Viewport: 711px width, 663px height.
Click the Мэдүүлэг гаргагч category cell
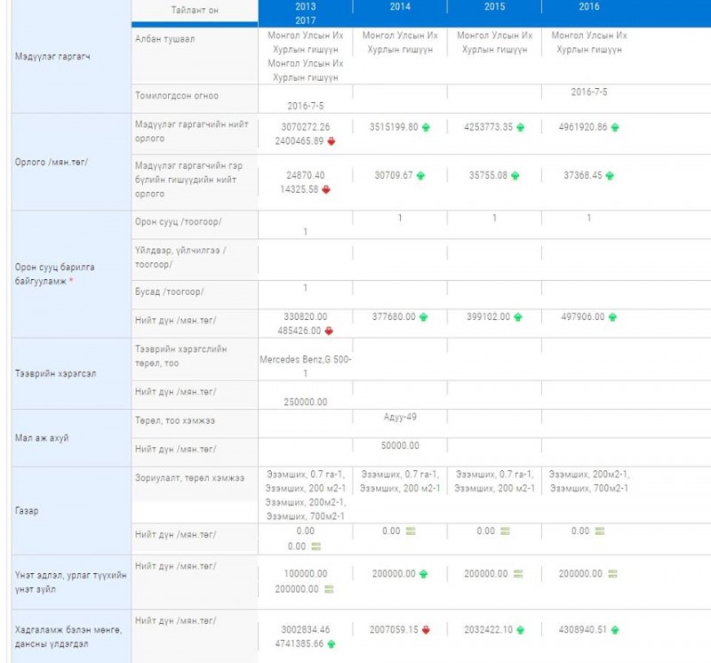pyautogui.click(x=71, y=57)
